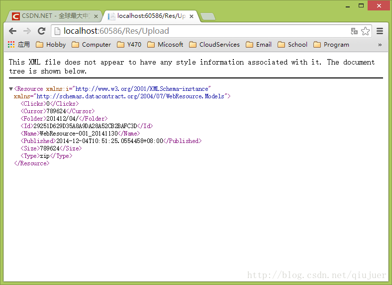
Task: Click the Clicks element value 0
Action: [48, 104]
